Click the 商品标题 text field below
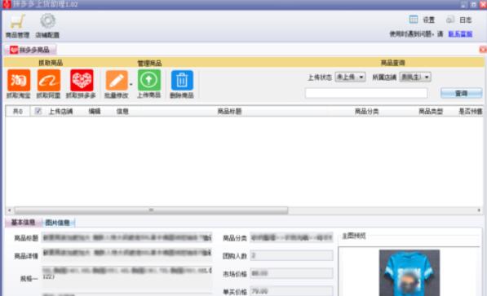 click(126, 238)
